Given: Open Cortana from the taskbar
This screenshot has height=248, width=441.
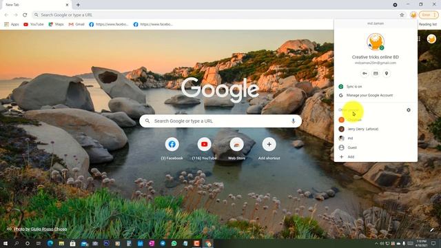Looking at the screenshot, I should click(28, 243).
